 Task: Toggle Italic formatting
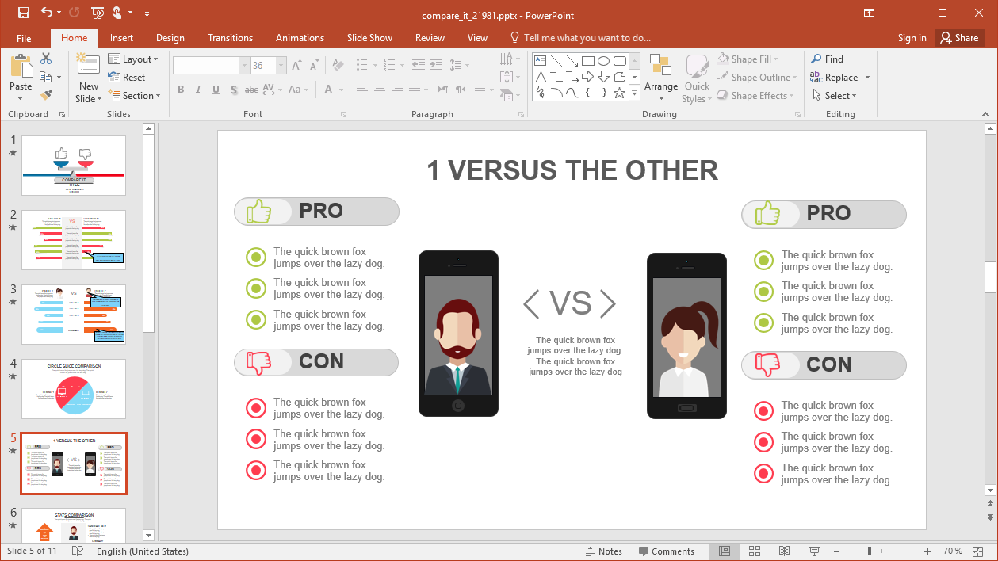tap(198, 90)
